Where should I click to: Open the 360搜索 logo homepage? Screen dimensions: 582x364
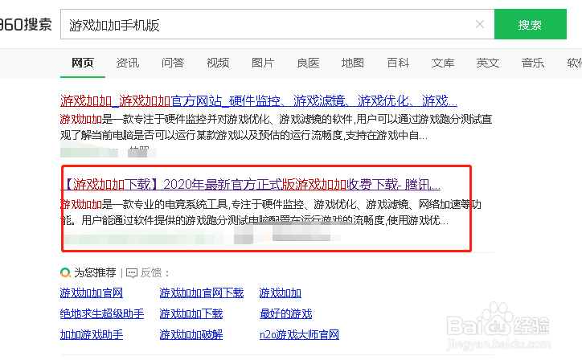pos(25,24)
